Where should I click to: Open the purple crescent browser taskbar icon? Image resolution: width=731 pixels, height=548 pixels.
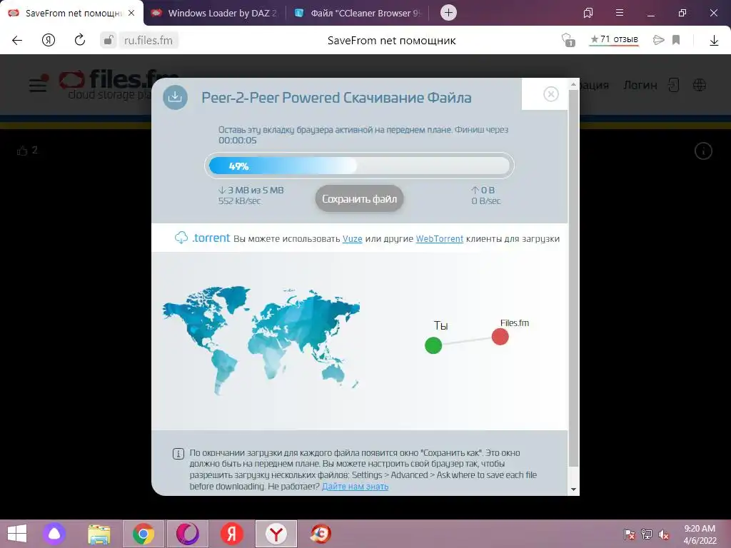(188, 534)
